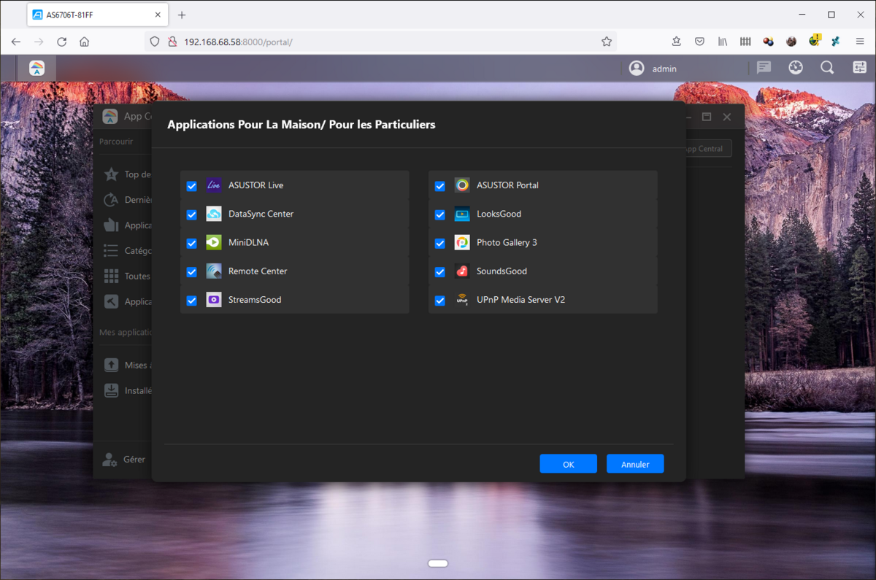The image size is (876, 580).
Task: Click the Catégories list icon in sidebar
Action: click(111, 250)
